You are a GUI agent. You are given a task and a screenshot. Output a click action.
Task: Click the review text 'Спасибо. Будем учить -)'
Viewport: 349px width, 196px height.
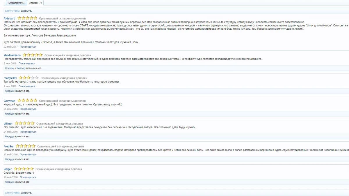click(x=19, y=173)
